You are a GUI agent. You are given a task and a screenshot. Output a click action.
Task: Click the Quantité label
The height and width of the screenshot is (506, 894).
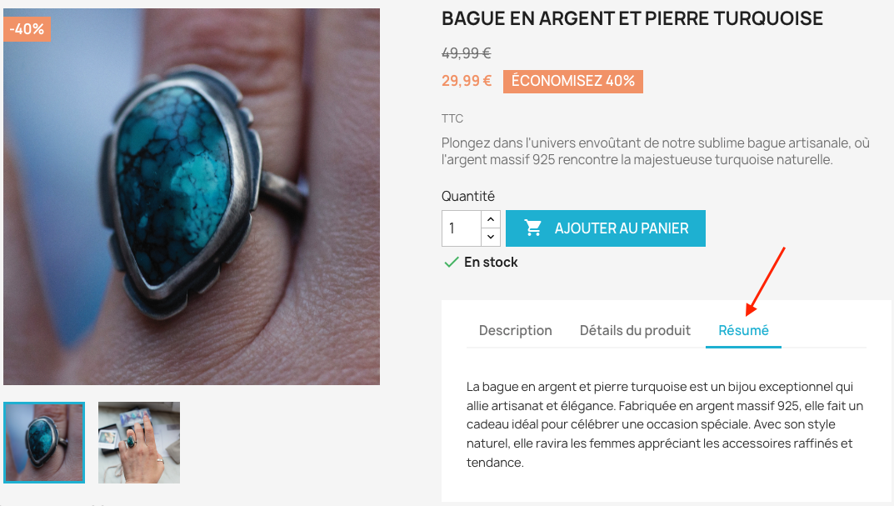[468, 196]
